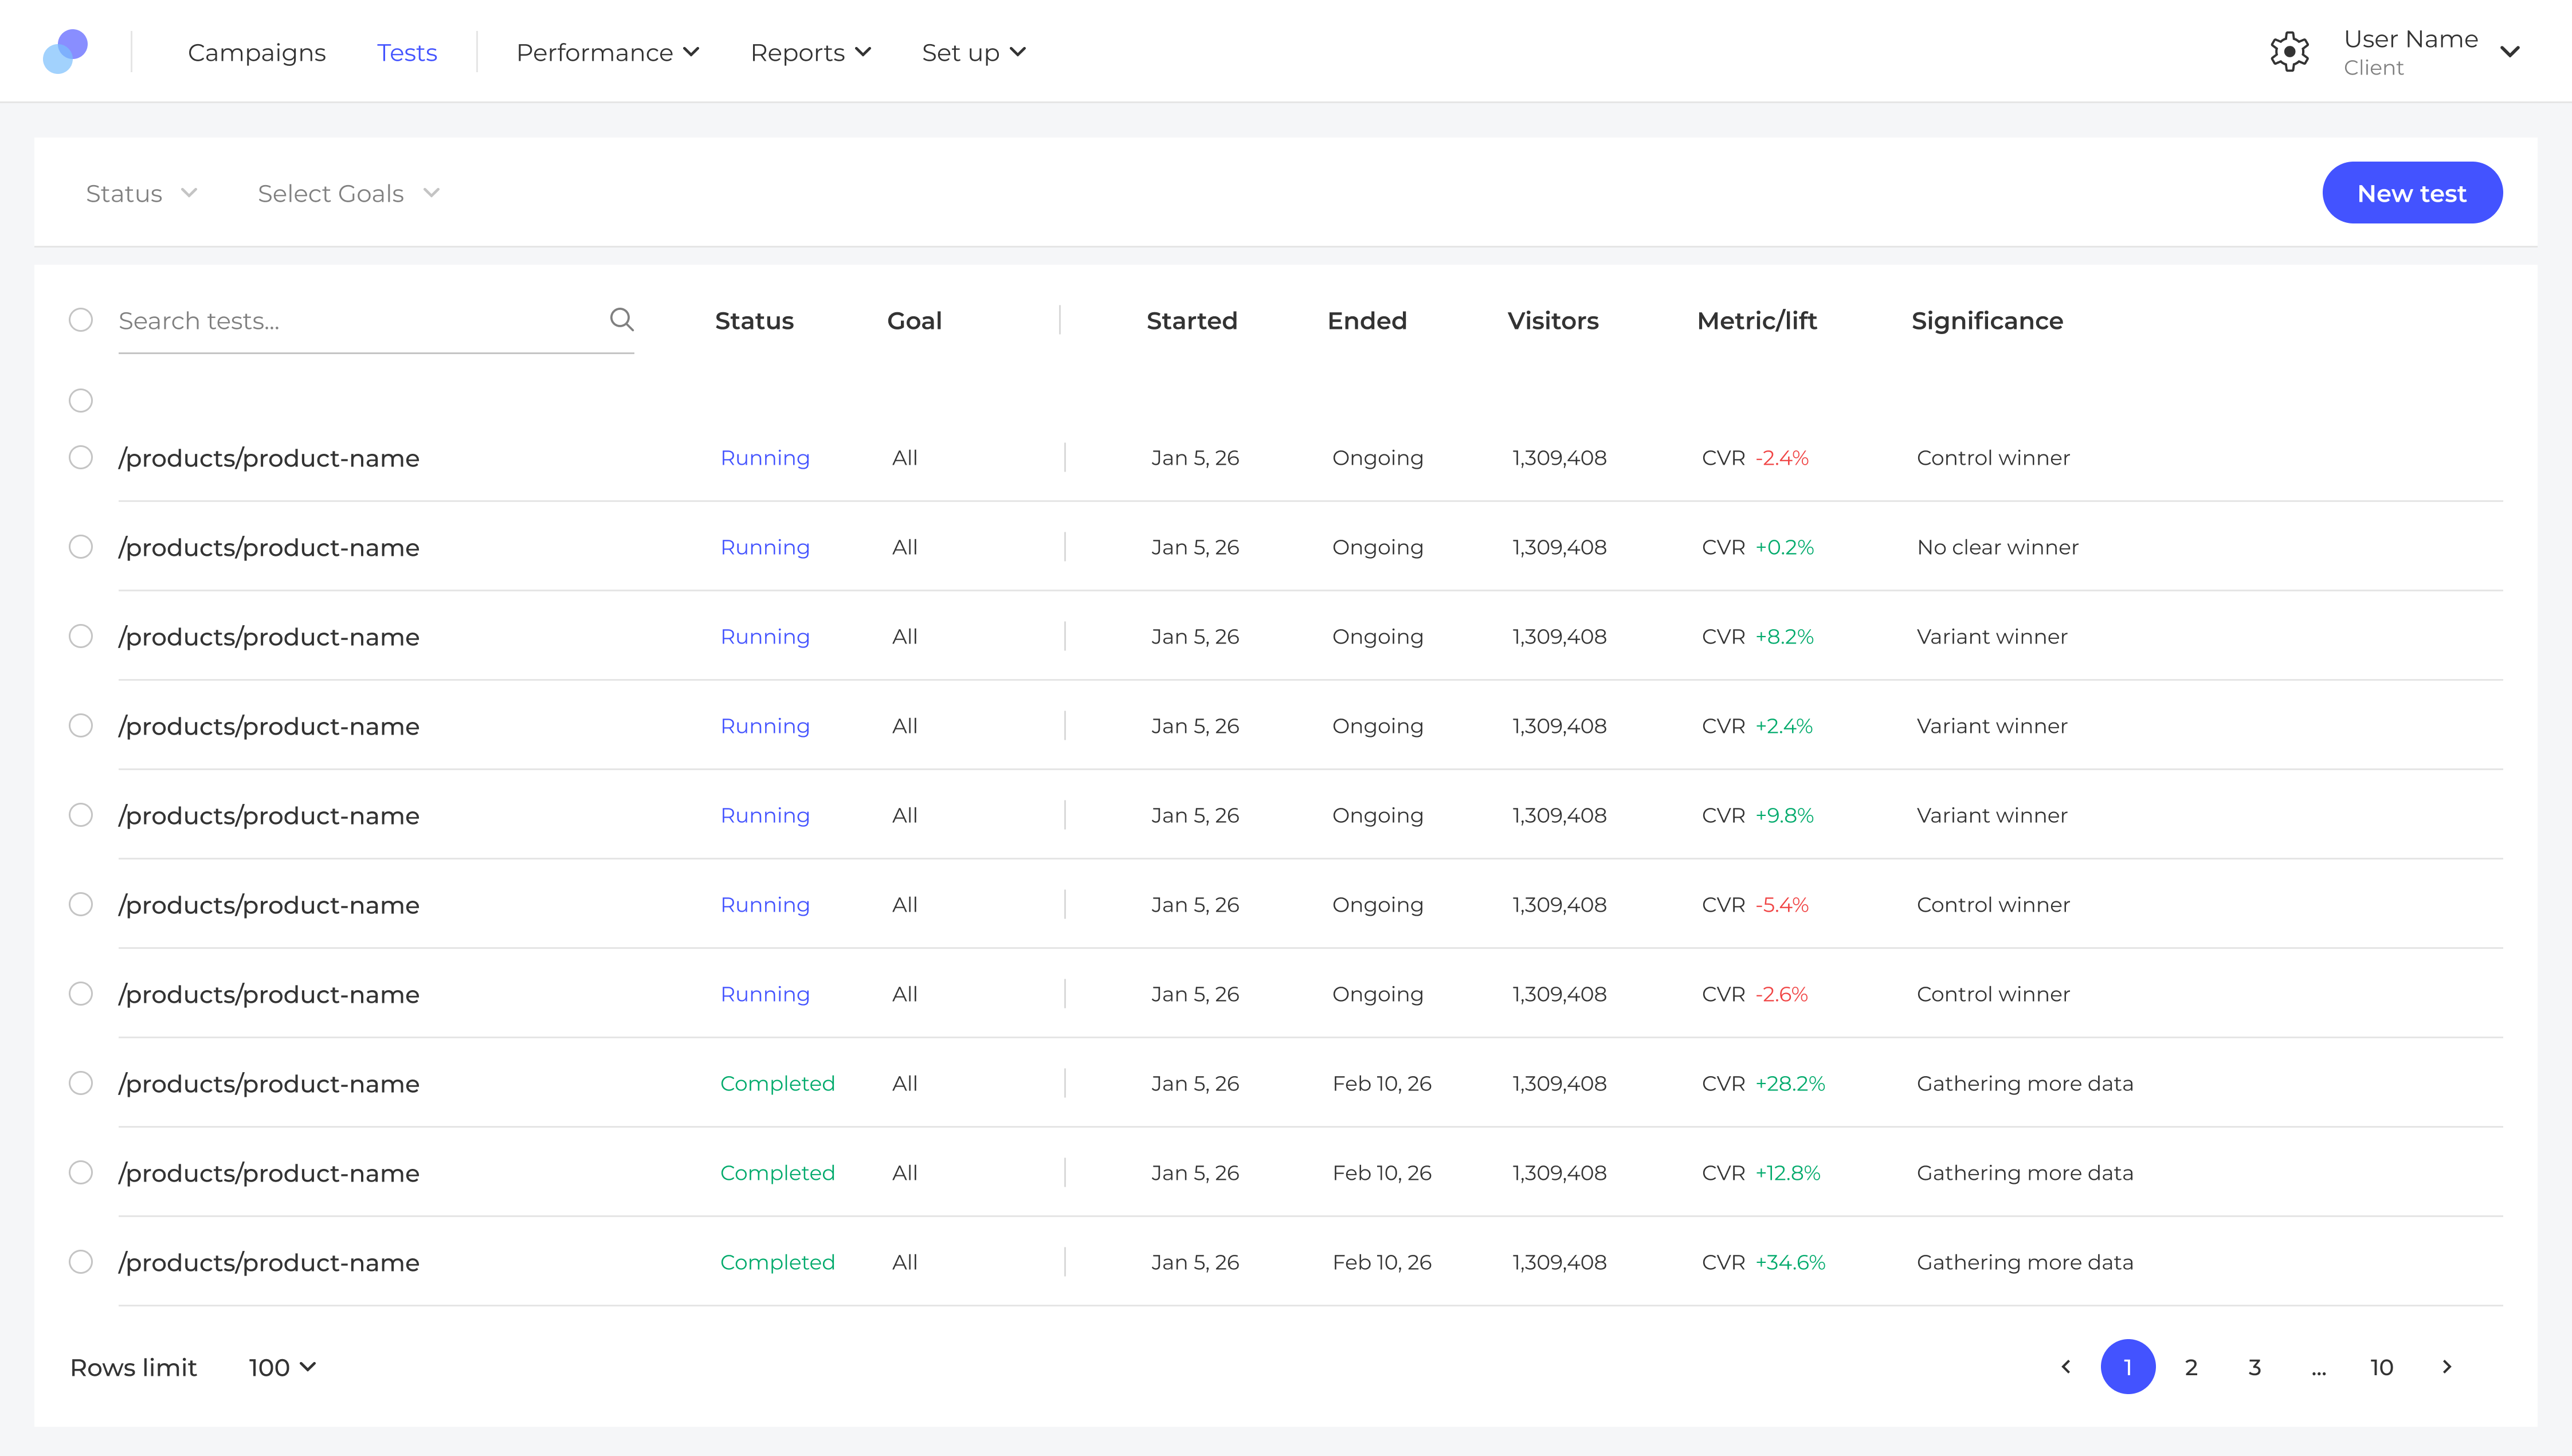Click the search magnifier icon
The image size is (2572, 1456).
621,320
